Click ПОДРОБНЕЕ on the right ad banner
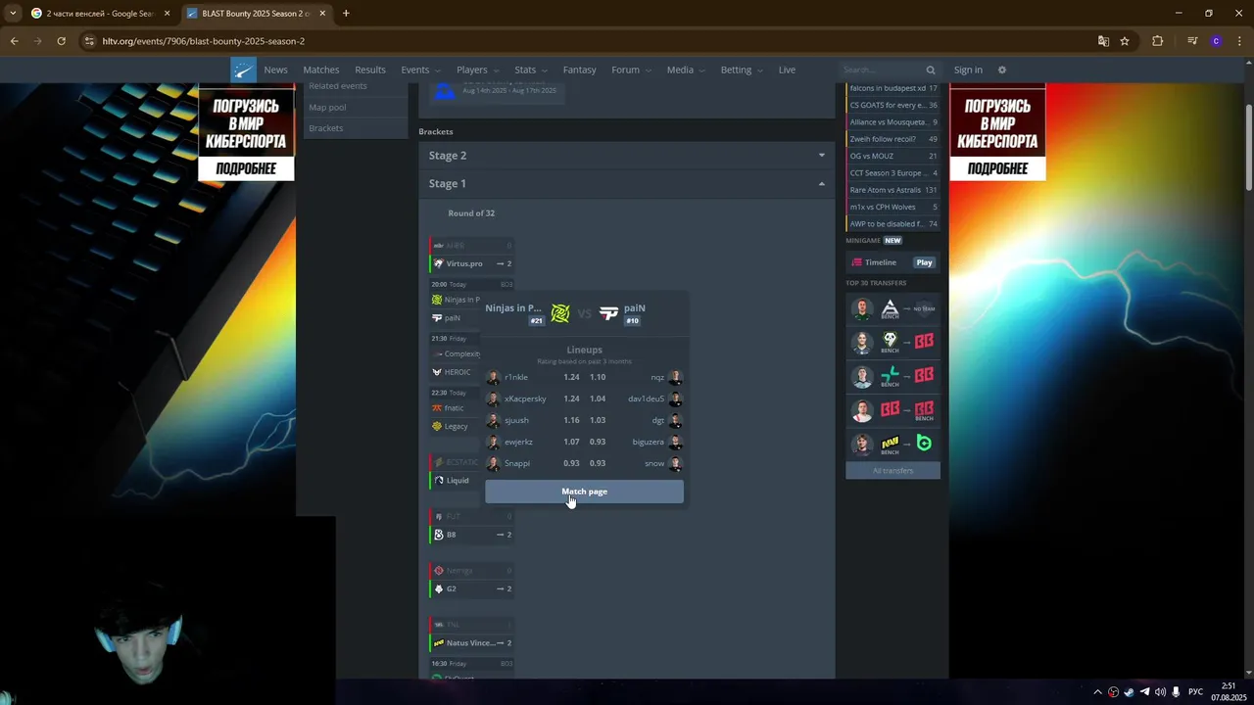This screenshot has height=705, width=1254. [997, 168]
